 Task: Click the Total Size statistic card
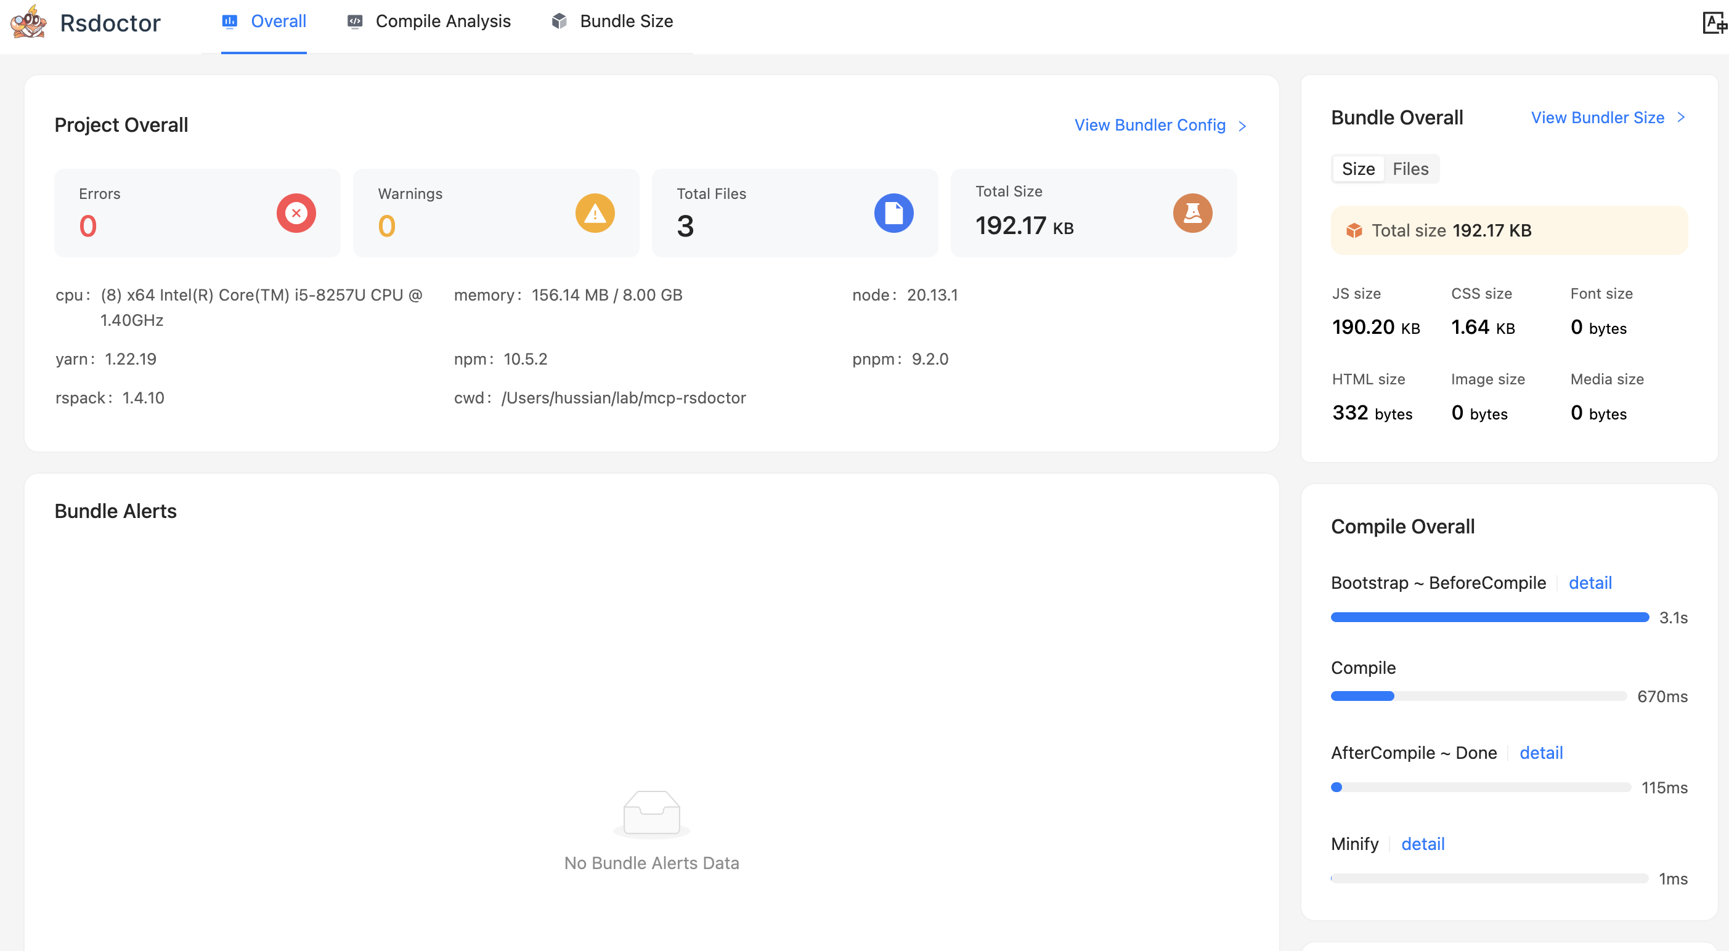point(1093,212)
